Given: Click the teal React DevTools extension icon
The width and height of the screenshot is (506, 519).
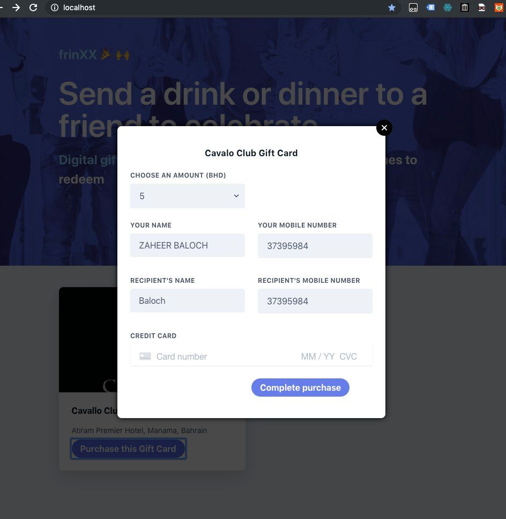Looking at the screenshot, I should pyautogui.click(x=448, y=8).
